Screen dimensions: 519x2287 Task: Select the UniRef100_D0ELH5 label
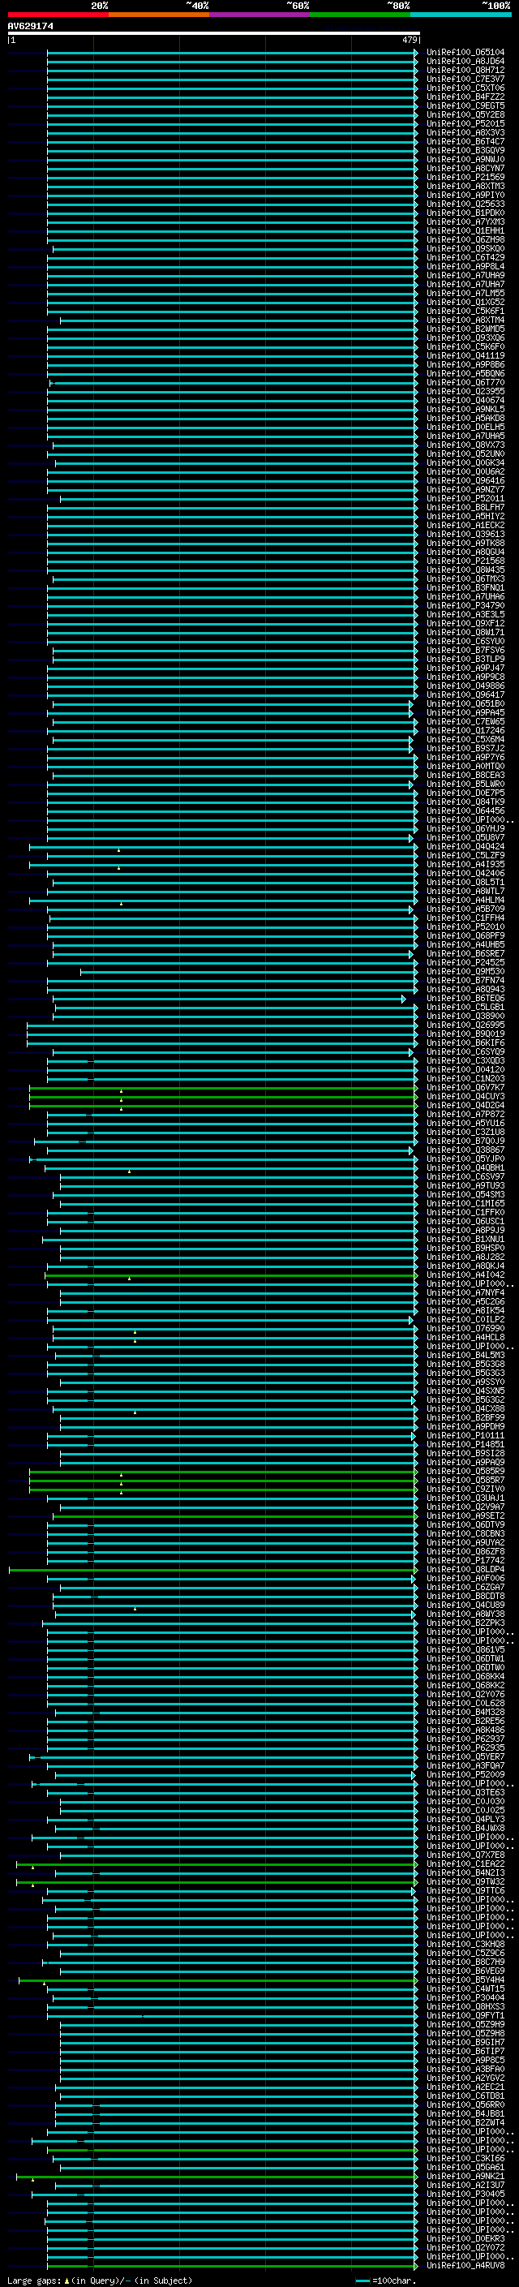click(x=465, y=427)
